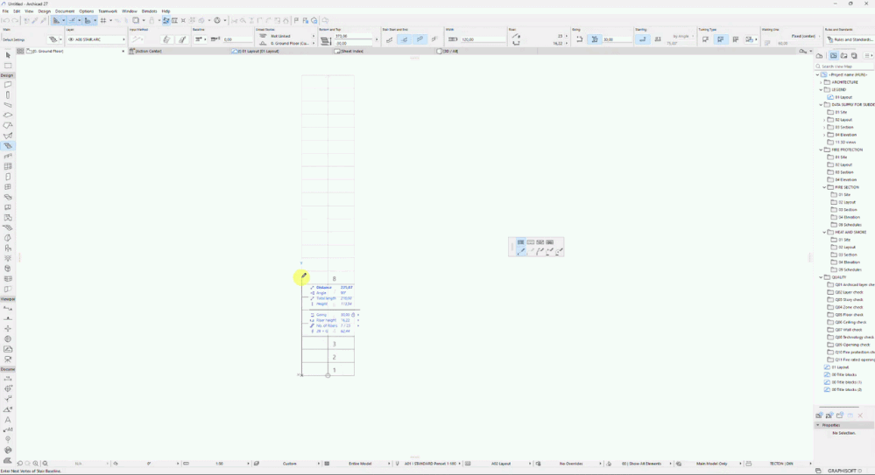This screenshot has width=875, height=475.
Task: Click the Entire Model status bar option
Action: click(360, 464)
